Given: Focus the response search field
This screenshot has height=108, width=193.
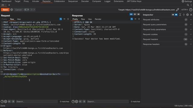Looking at the screenshot, I should point(108,101).
